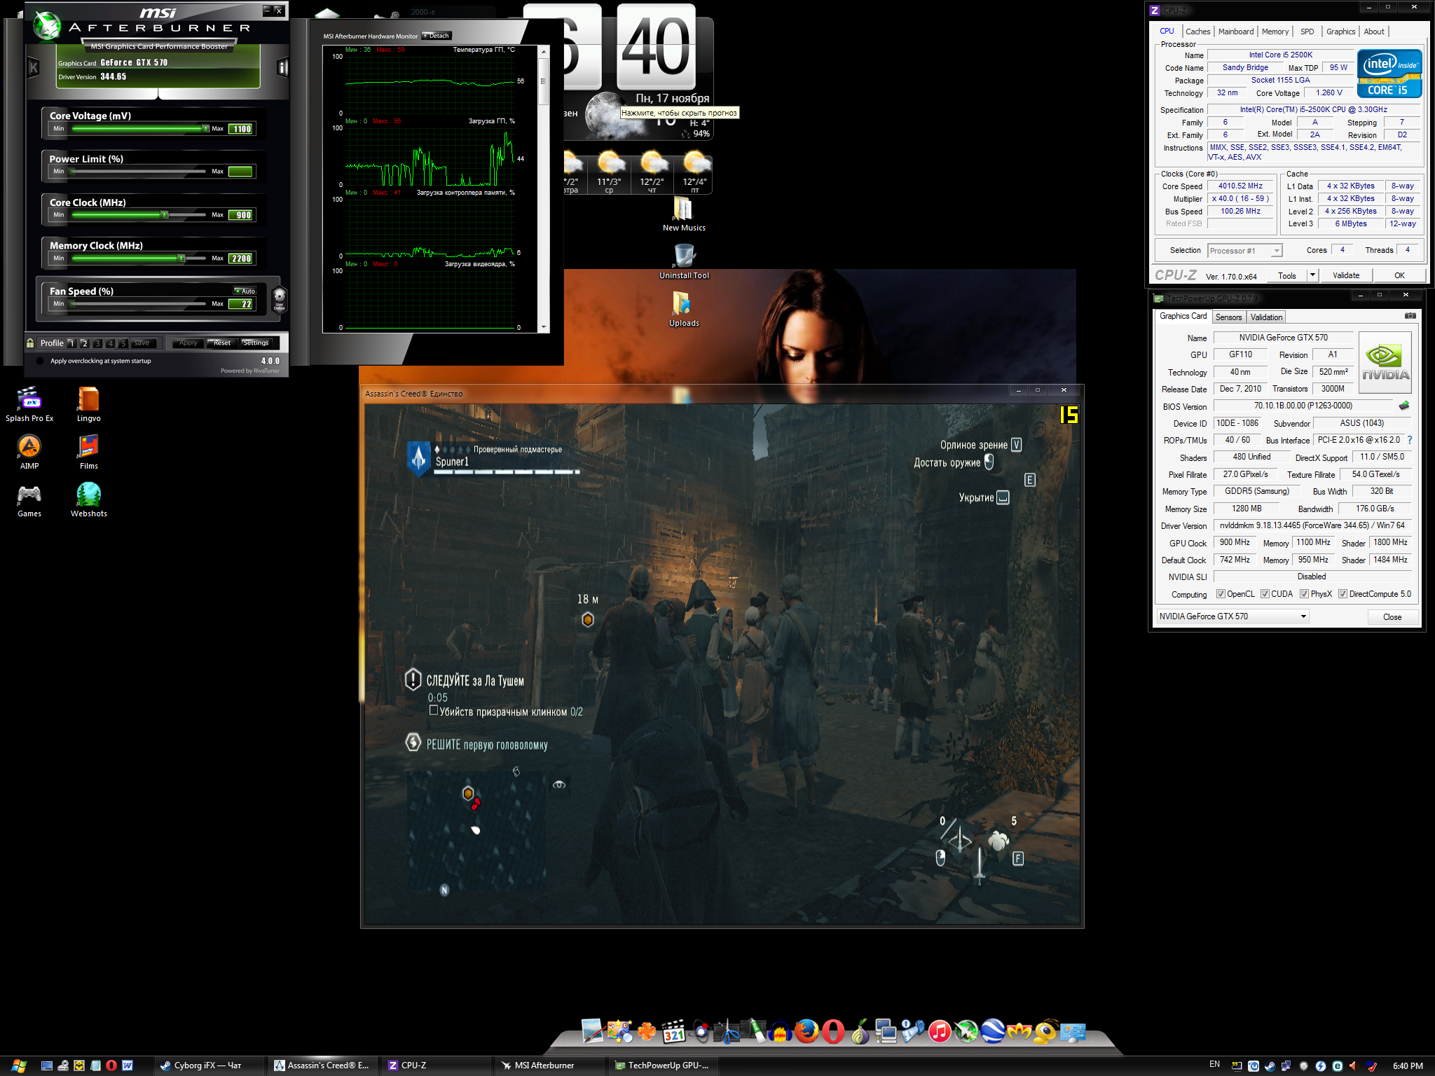Click hardware monitor scrollbar up arrow
Viewport: 1435px width, 1076px height.
(543, 52)
